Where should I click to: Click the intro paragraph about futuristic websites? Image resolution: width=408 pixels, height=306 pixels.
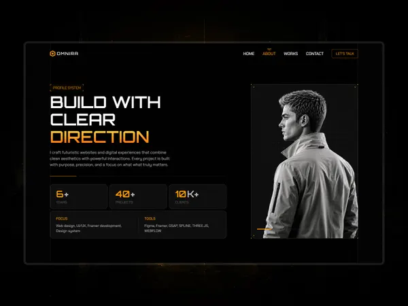(x=109, y=158)
